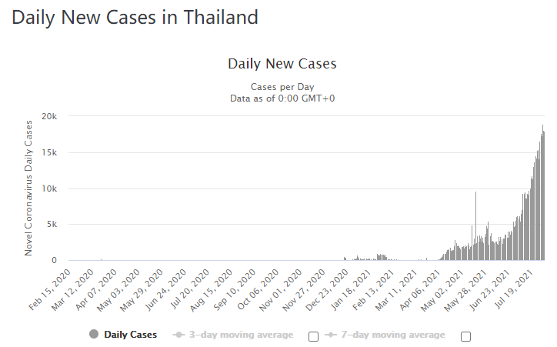Click the Feb 15, 2020 axis label
Screen dimensions: 557x347
55,286
